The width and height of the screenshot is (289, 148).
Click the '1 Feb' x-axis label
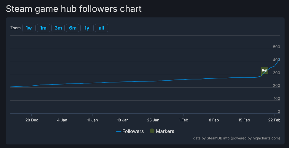(183, 120)
